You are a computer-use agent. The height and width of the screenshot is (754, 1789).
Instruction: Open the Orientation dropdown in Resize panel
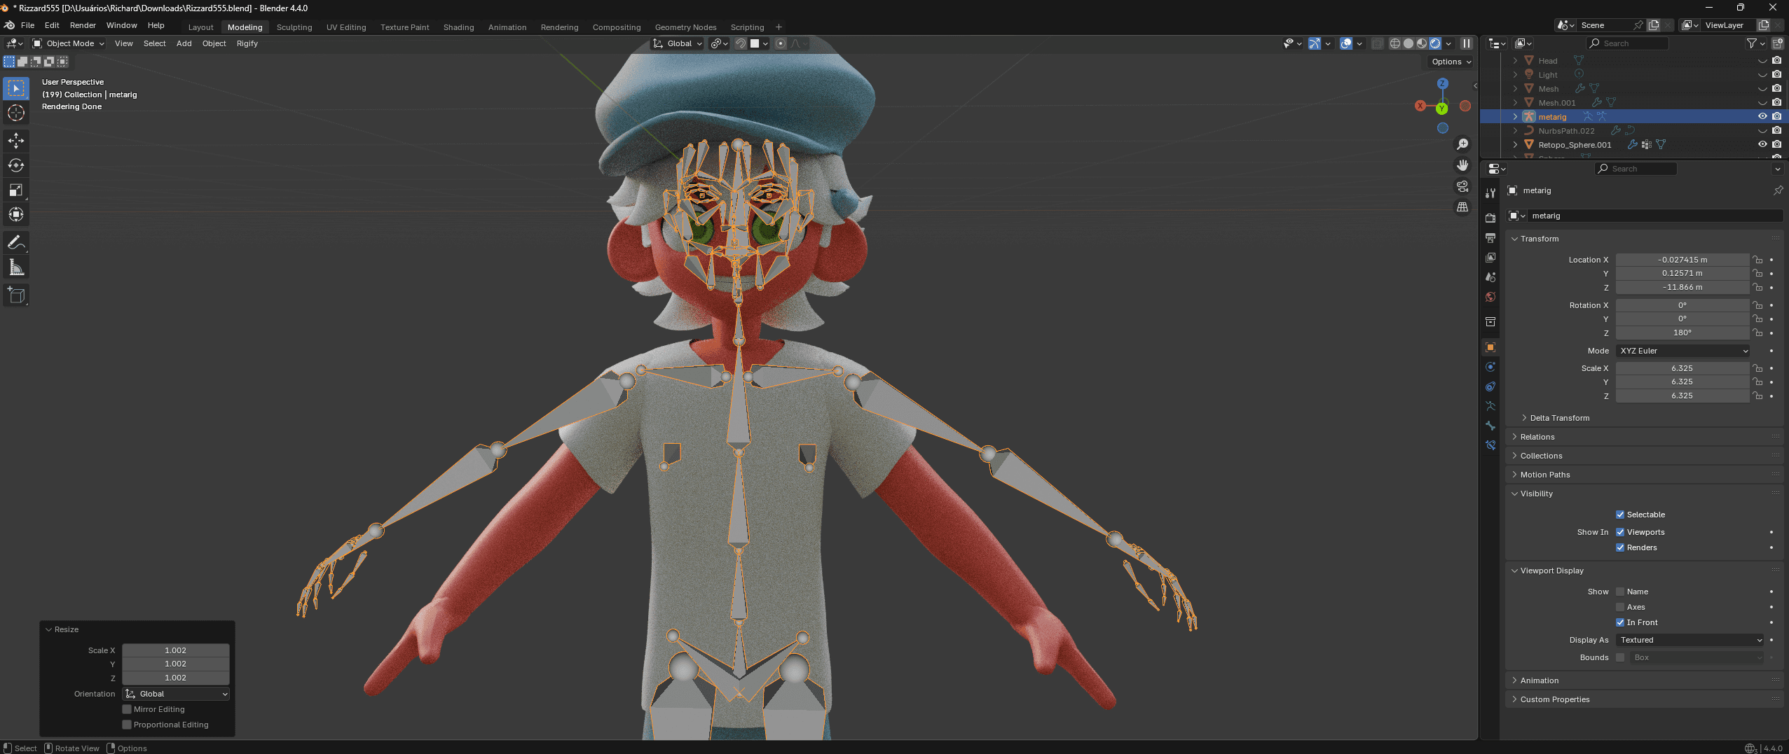tap(176, 694)
